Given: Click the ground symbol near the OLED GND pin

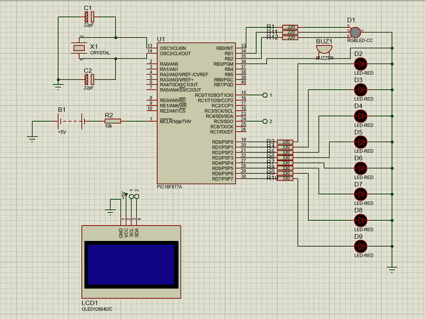Looking at the screenshot, I should (110, 212).
